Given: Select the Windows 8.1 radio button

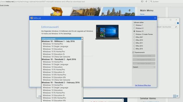Looking at the screenshot, I should pos(134,28).
